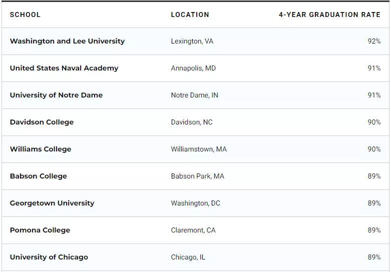Select United States Naval Academy
Viewport: 391px width, 272px height.
coord(64,68)
